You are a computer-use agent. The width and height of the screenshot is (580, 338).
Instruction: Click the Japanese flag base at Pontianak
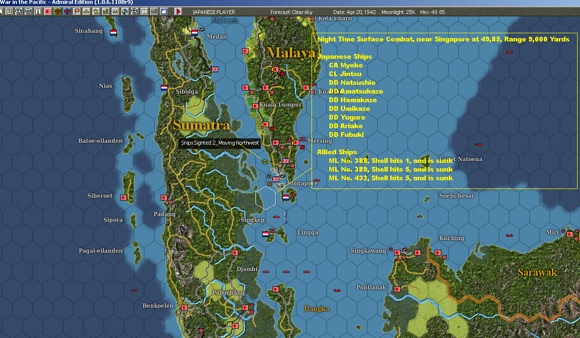(x=396, y=289)
